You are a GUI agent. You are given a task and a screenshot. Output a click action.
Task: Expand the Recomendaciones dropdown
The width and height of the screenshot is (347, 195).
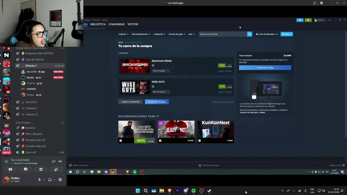coord(141,34)
